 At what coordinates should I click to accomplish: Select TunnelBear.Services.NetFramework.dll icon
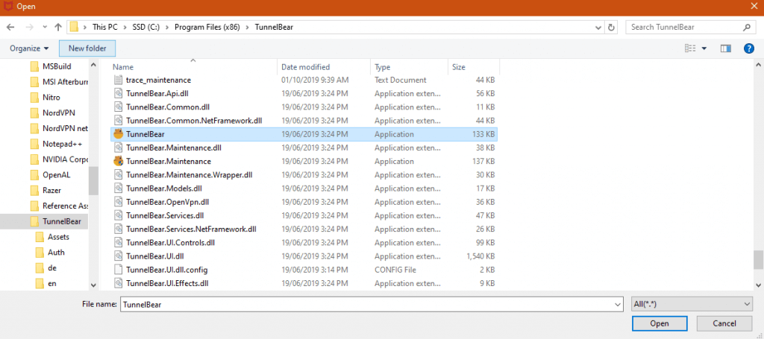[x=118, y=229]
